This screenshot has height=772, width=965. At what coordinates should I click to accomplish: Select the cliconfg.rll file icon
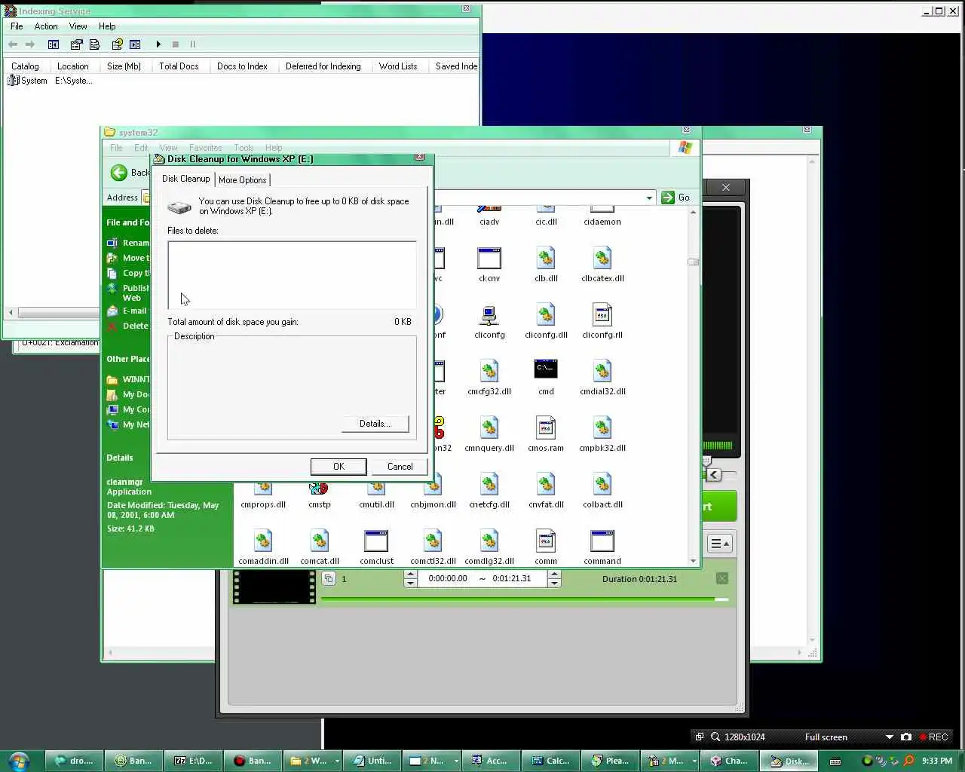point(602,315)
